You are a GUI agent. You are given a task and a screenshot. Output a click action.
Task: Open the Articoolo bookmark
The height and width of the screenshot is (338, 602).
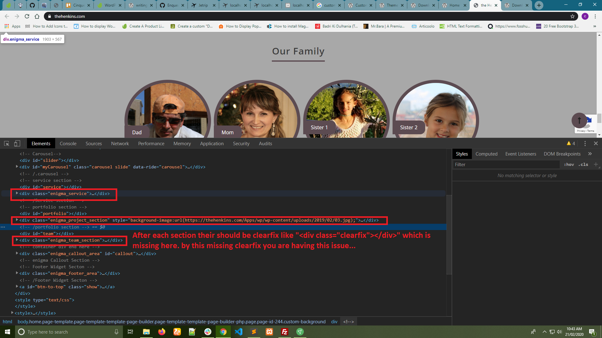click(x=423, y=26)
